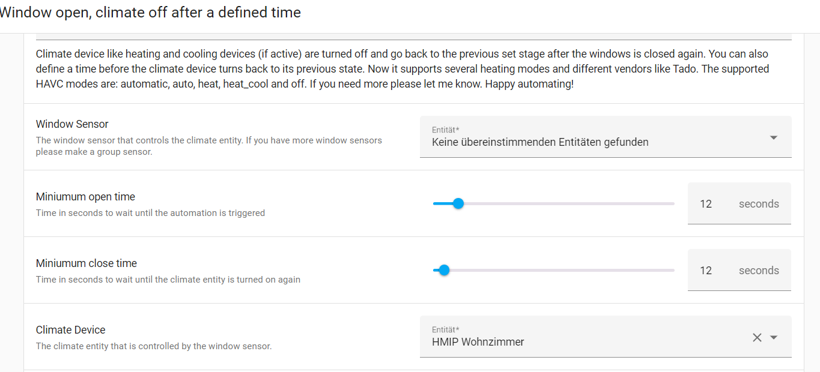
Task: Click the blueprint description paragraph
Action: [x=402, y=69]
